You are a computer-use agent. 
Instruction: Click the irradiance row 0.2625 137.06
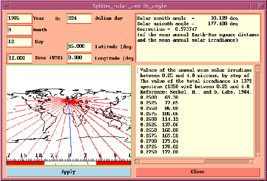pos(159,125)
